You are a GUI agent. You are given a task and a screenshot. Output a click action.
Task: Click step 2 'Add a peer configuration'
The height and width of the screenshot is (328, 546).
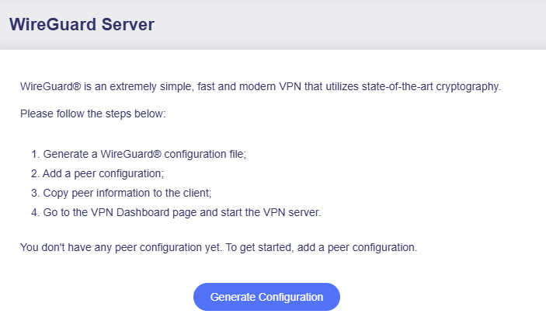tap(97, 173)
